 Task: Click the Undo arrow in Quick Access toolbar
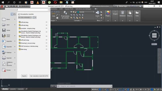coord(21,6)
